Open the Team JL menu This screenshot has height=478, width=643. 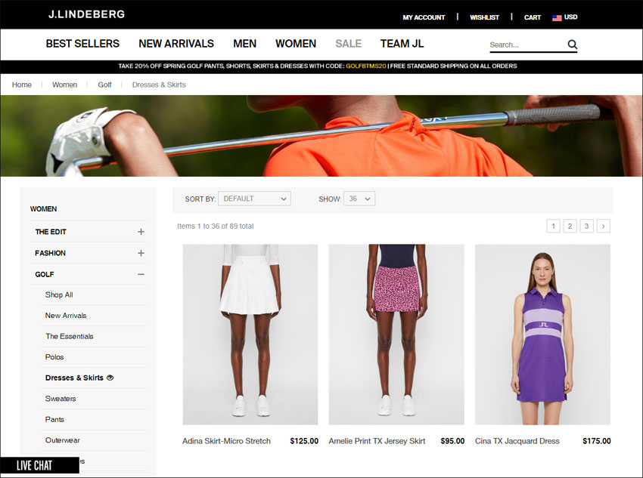click(x=402, y=43)
